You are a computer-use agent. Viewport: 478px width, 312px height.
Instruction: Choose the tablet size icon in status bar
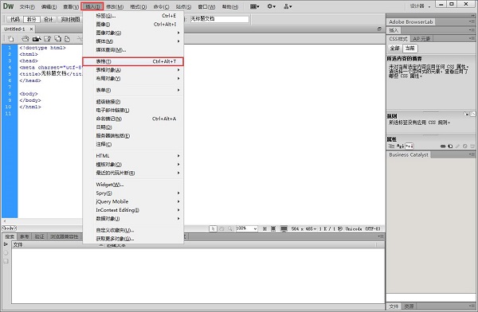click(x=273, y=228)
